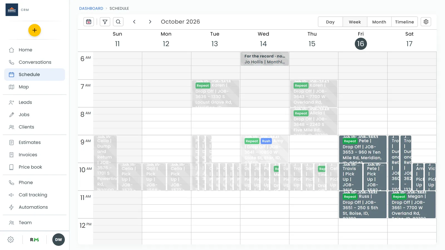Image resolution: width=445 pixels, height=250 pixels.
Task: Click the October 2026 title
Action: [x=181, y=22]
